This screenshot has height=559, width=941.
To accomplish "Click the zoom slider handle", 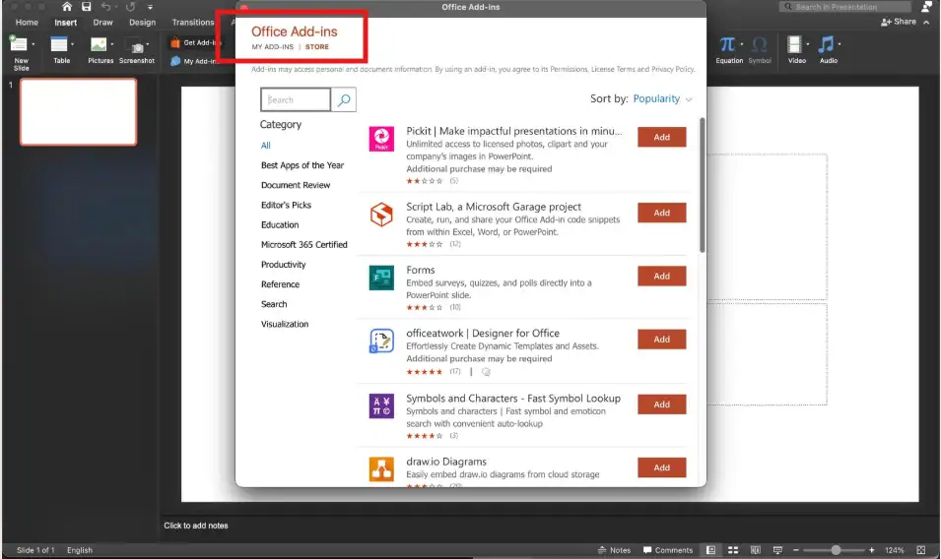I will (x=836, y=550).
